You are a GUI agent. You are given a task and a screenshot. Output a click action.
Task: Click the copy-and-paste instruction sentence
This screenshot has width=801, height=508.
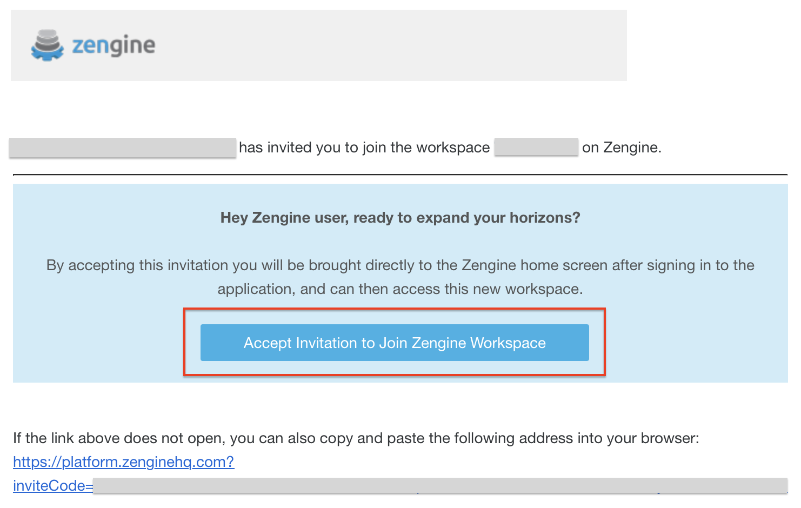(x=356, y=438)
